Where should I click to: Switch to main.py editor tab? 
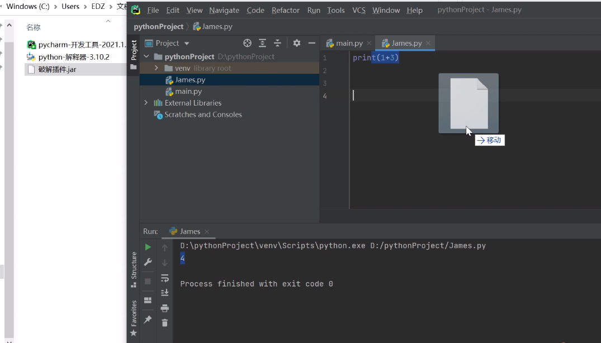tap(349, 43)
